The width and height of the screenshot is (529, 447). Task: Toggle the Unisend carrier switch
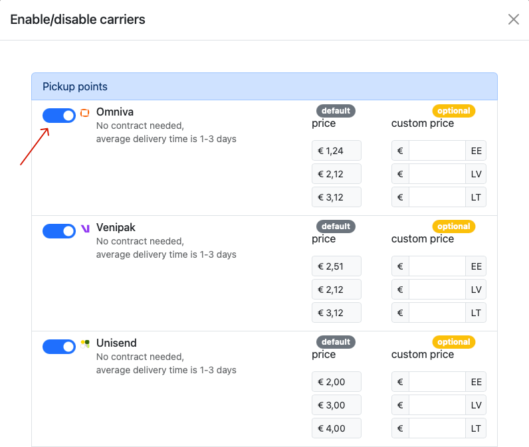pyautogui.click(x=59, y=347)
